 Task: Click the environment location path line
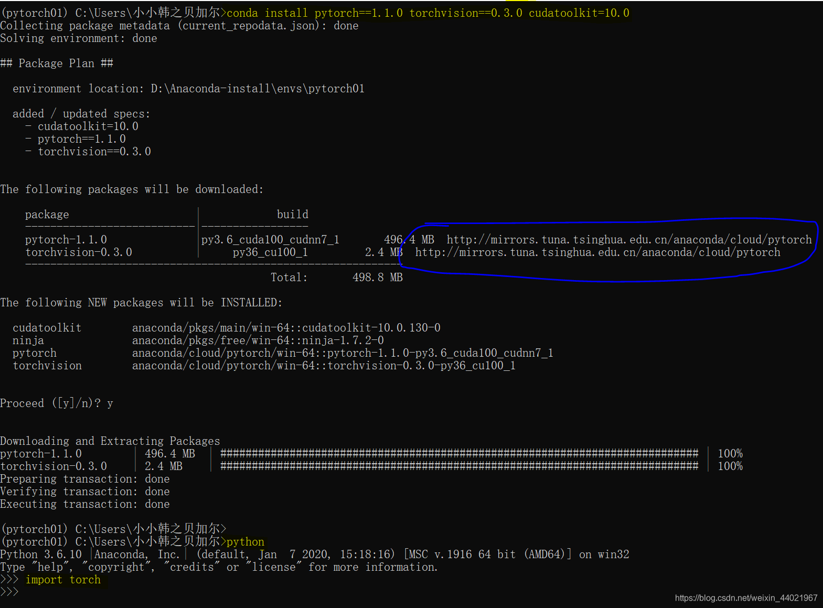[x=189, y=88]
